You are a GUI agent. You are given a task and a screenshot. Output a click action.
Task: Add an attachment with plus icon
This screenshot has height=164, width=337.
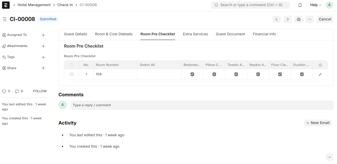[x=43, y=46]
